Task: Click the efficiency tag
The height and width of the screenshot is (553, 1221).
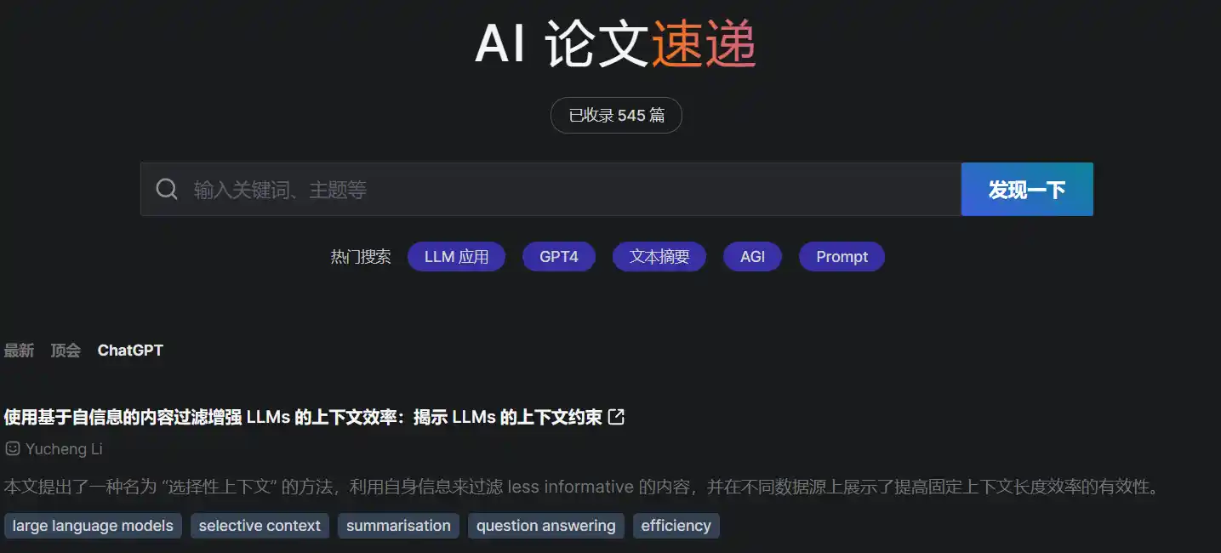Action: point(676,526)
